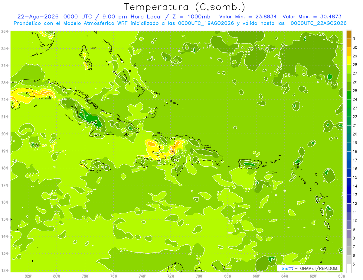This screenshot has height=280, width=363.
Task: Click the '25' contour label over eastern Cuba
Action: 98,127
